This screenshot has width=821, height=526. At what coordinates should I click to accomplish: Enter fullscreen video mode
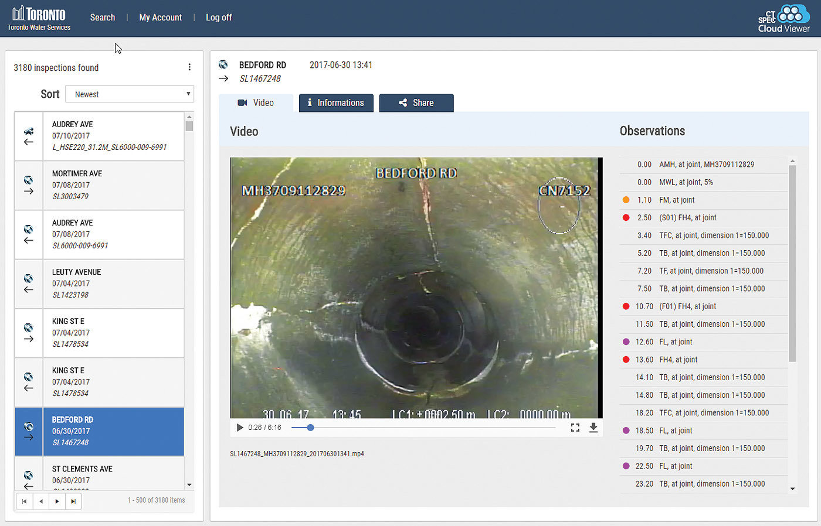click(x=575, y=428)
